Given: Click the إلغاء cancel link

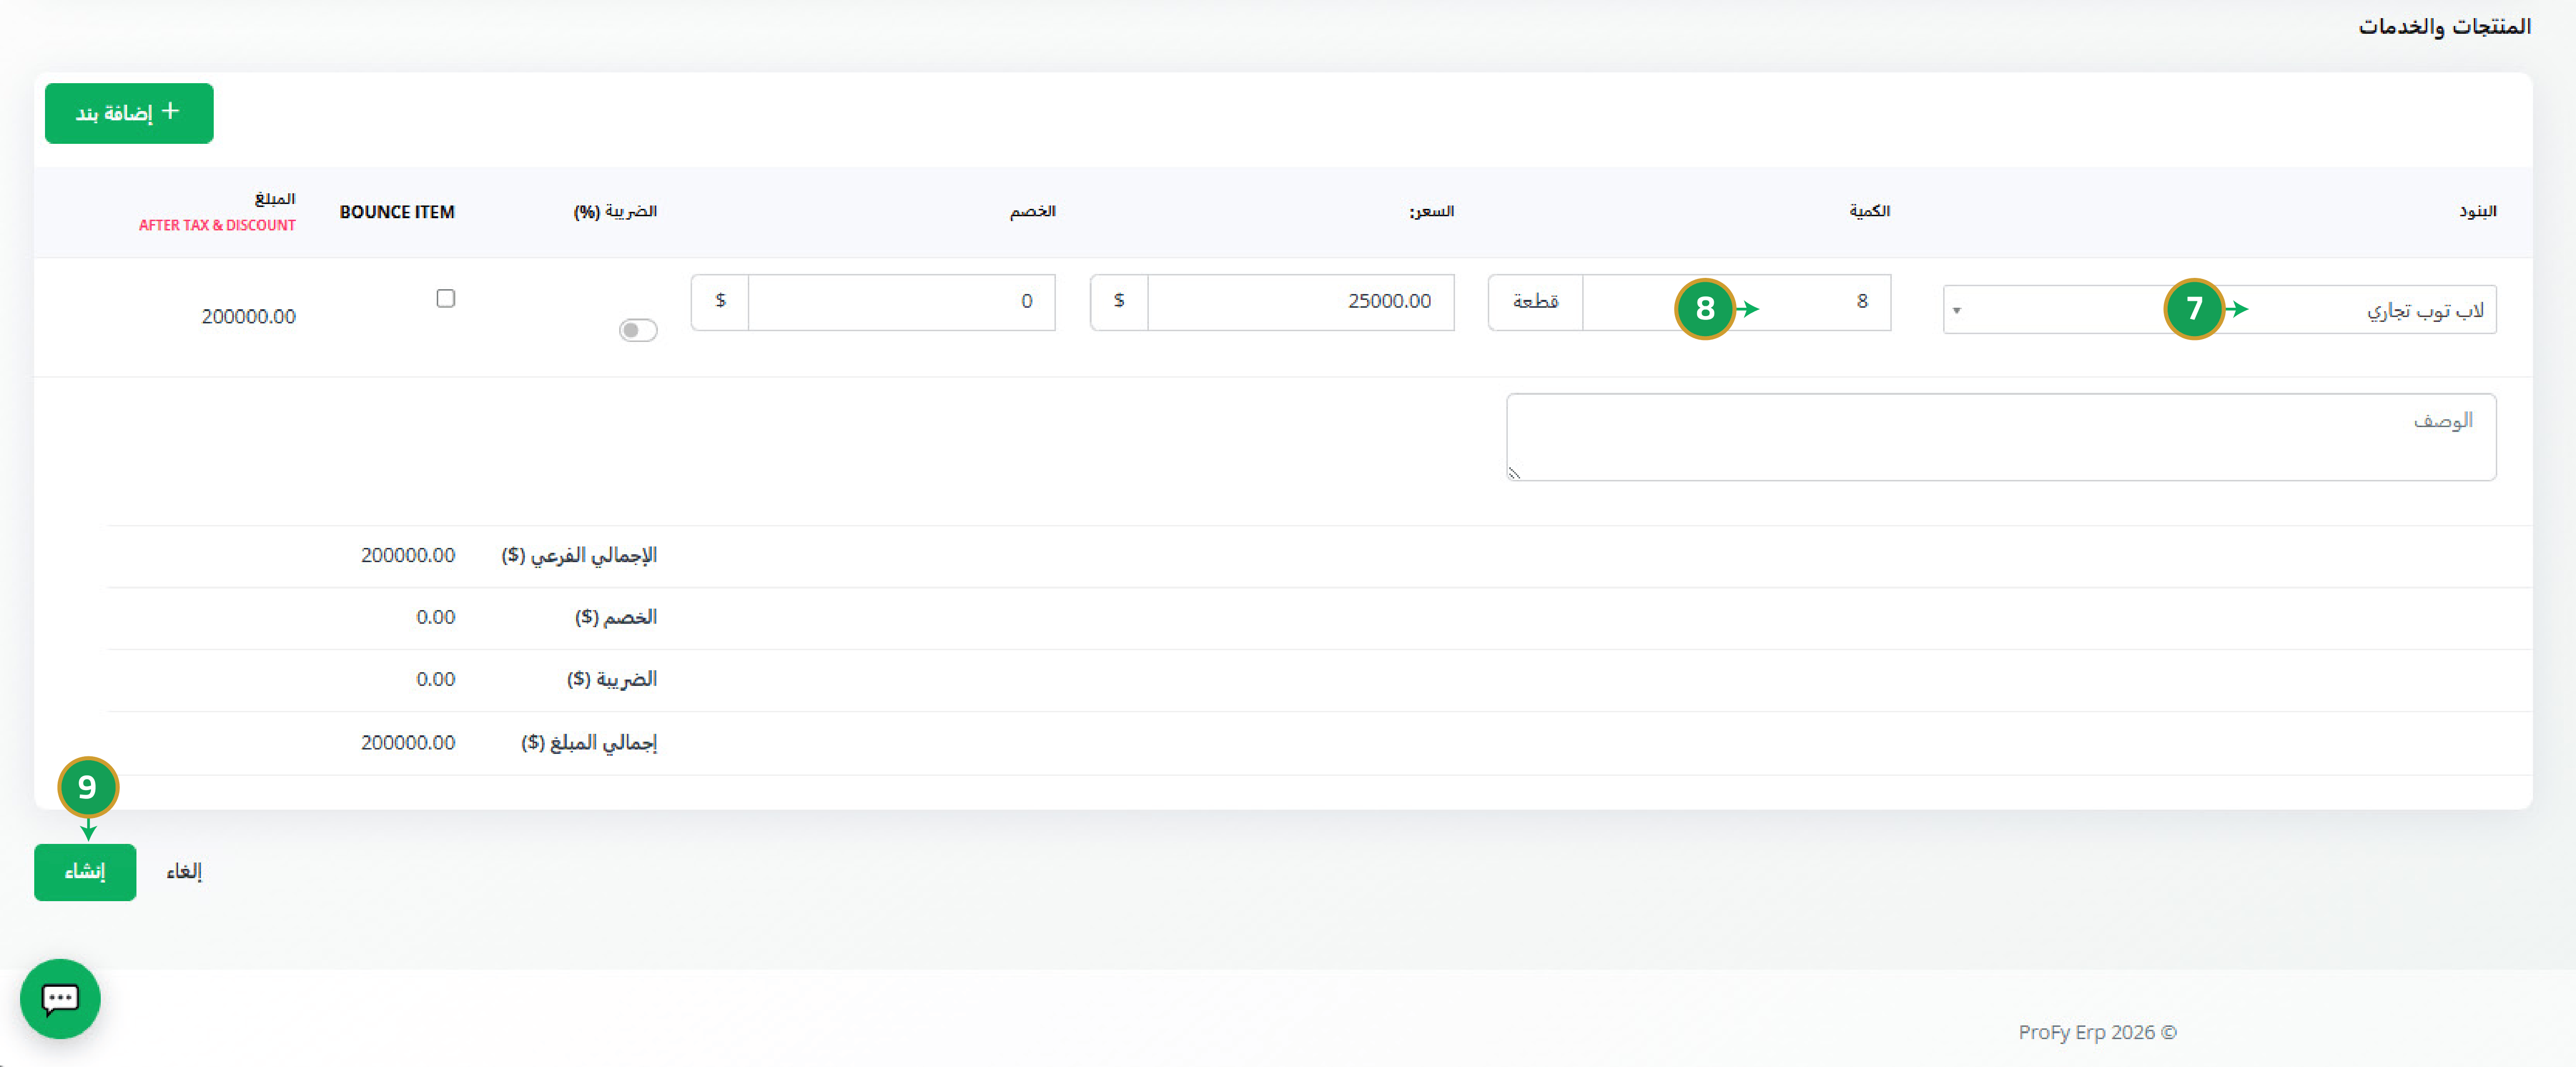Looking at the screenshot, I should point(184,872).
